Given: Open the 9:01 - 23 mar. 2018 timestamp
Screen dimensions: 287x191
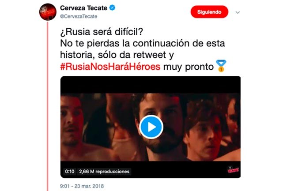Looking at the screenshot, I should click(x=82, y=186).
